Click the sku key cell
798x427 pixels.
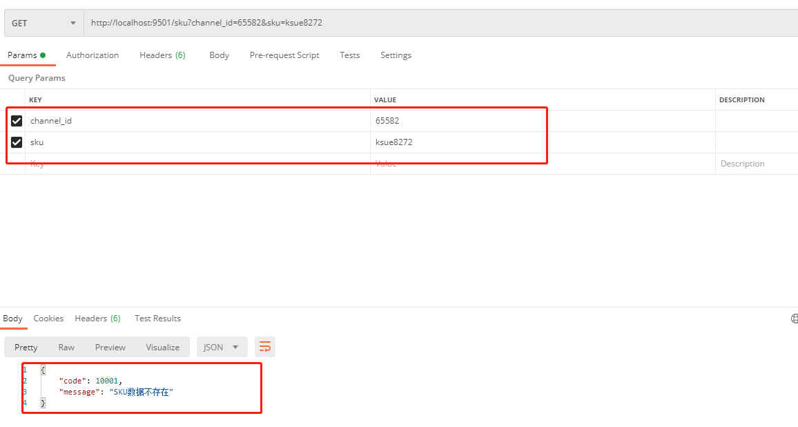click(197, 142)
